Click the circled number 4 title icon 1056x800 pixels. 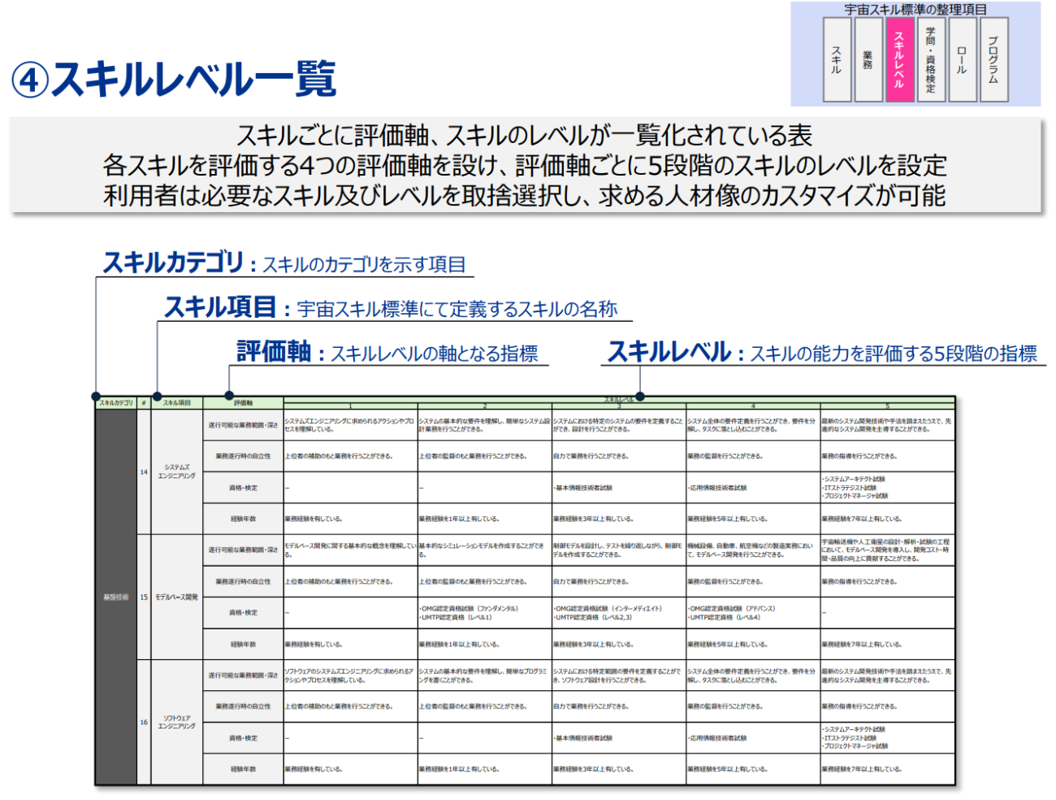(x=30, y=80)
